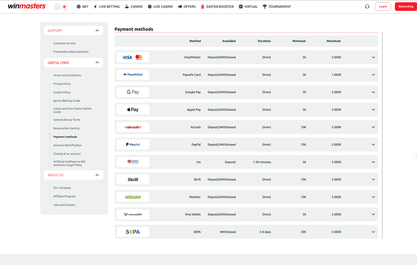This screenshot has height=265, width=417.
Task: Expand the Skrill row chevron
Action: tap(373, 180)
